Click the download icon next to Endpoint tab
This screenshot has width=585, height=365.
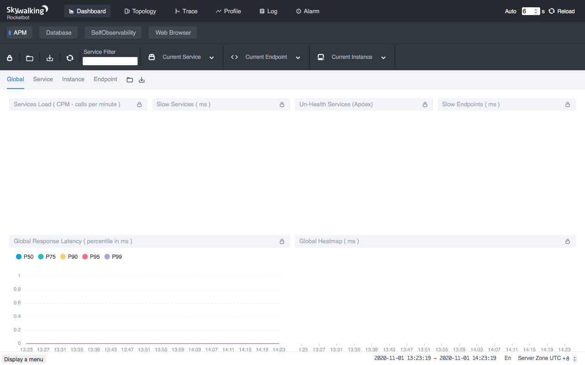pyautogui.click(x=142, y=80)
